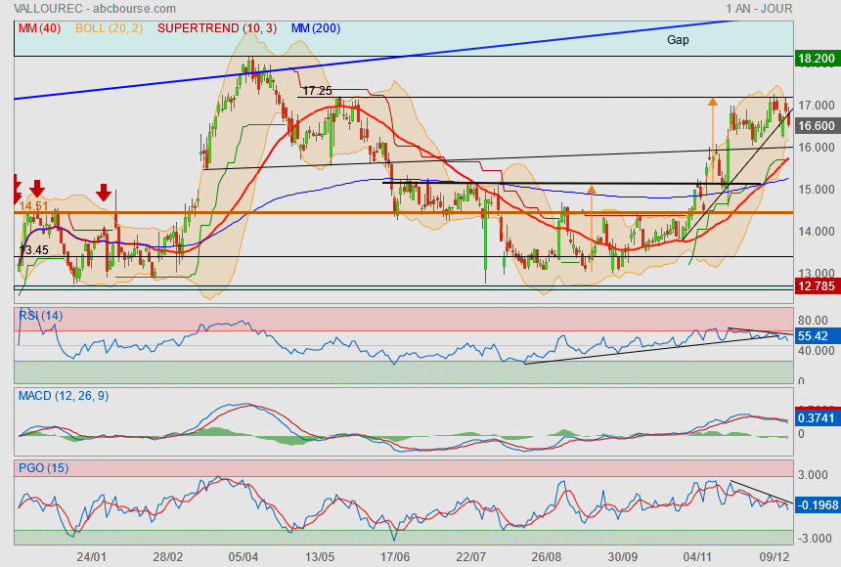Image resolution: width=841 pixels, height=567 pixels.
Task: Click the 3.000 PGO axis value
Action: [x=813, y=475]
